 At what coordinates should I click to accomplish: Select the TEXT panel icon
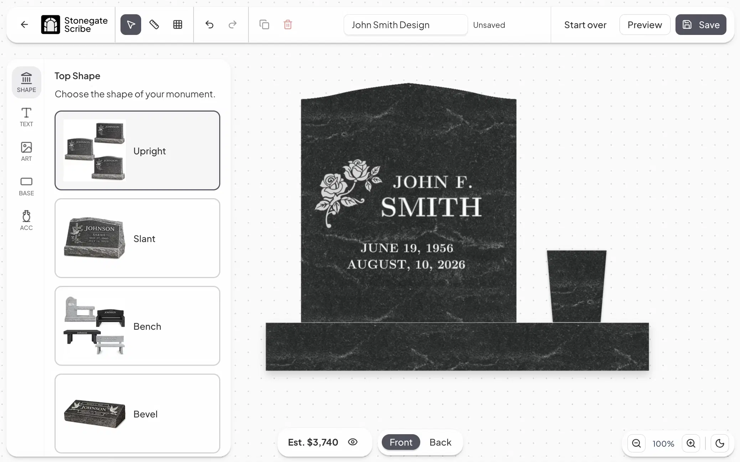[x=26, y=117]
